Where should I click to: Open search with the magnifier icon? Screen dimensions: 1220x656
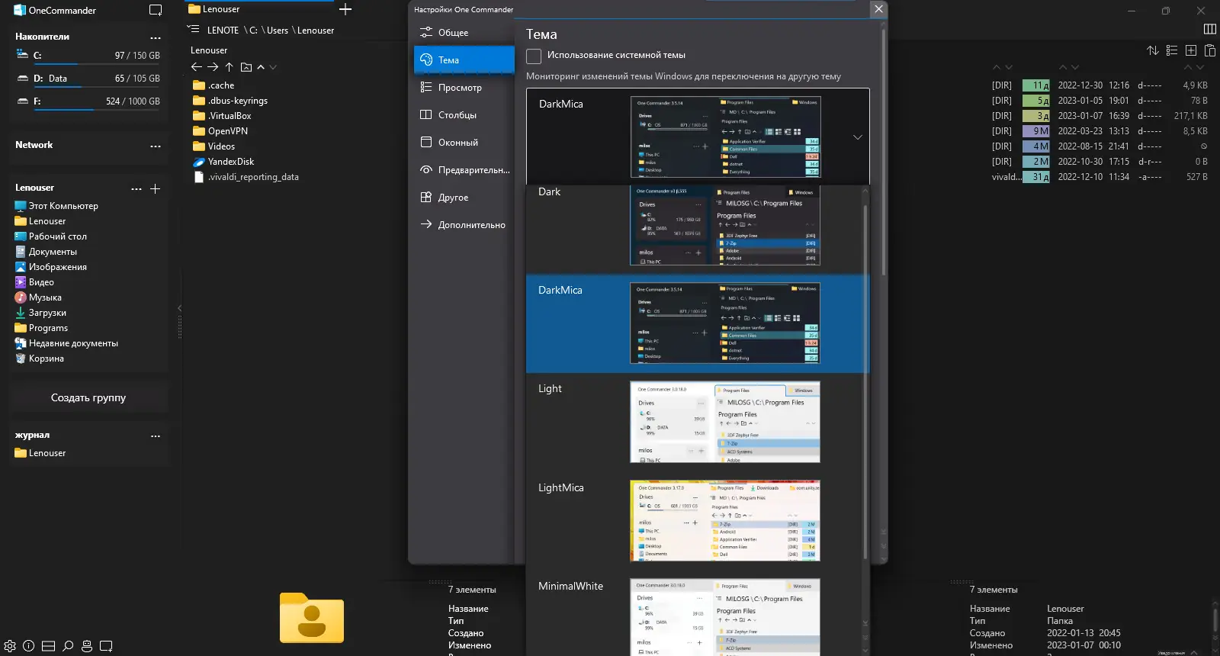coord(68,646)
